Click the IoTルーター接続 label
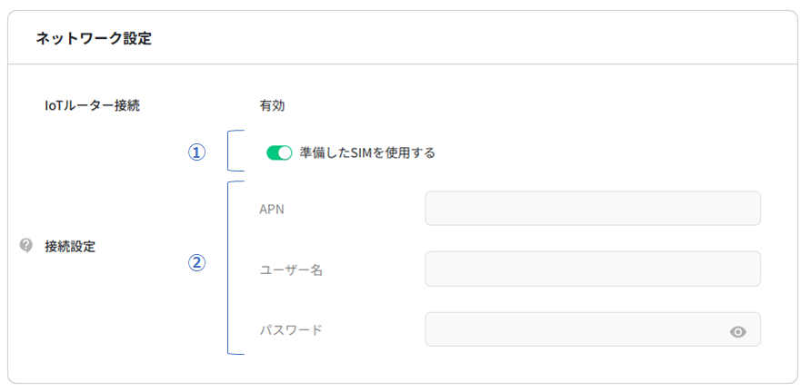The image size is (811, 392). [92, 105]
